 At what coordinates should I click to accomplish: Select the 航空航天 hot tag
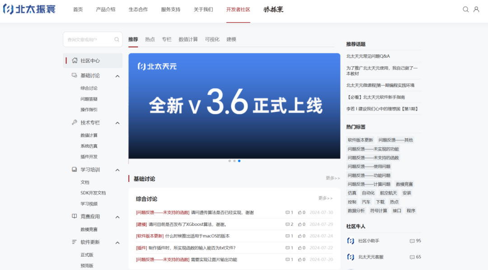pyautogui.click(x=388, y=193)
